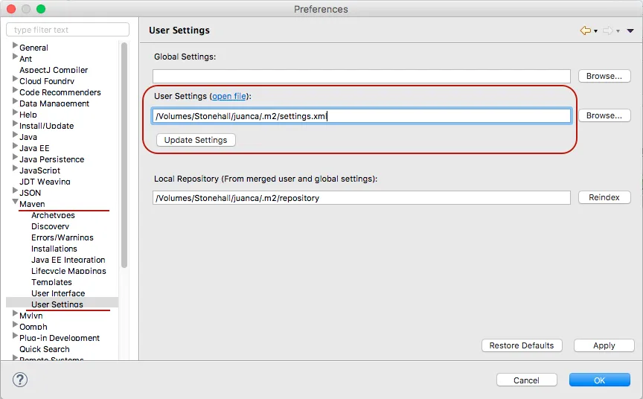Browse for the Global Settings file

(604, 76)
